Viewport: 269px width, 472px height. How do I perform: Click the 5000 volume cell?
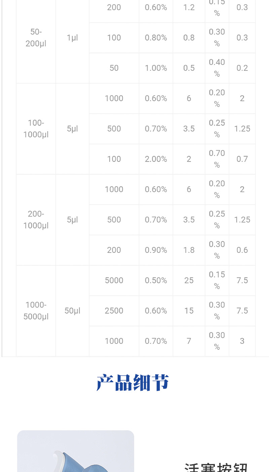coord(114,281)
